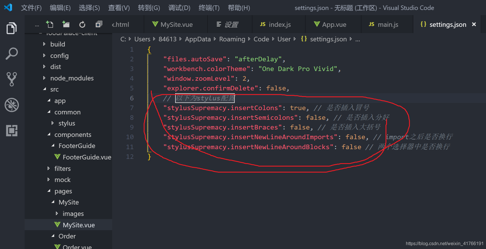
Task: Expand the stylus folder
Action: (x=52, y=123)
